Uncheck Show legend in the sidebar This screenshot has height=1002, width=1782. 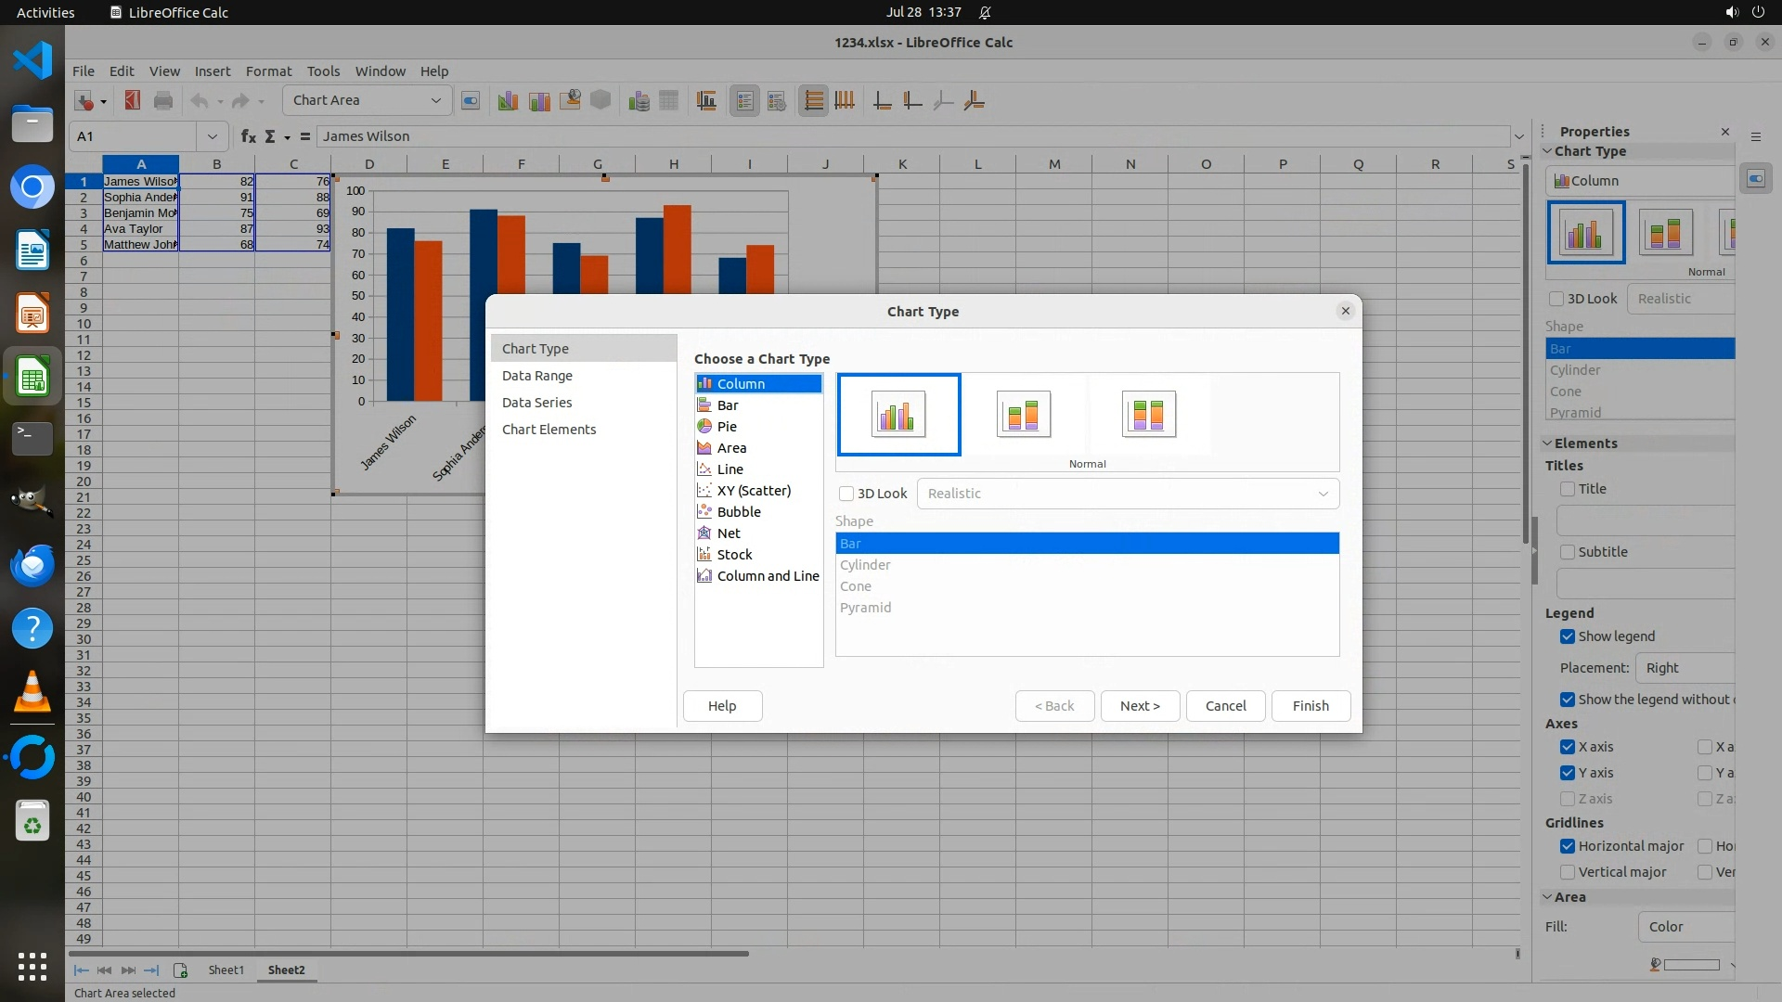[x=1568, y=636]
